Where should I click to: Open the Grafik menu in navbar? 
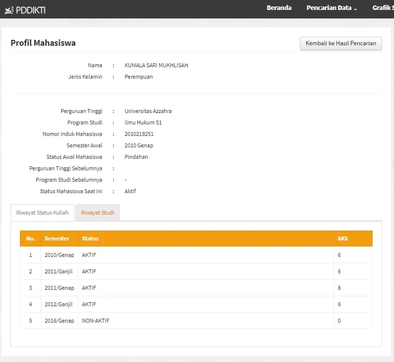[x=383, y=8]
